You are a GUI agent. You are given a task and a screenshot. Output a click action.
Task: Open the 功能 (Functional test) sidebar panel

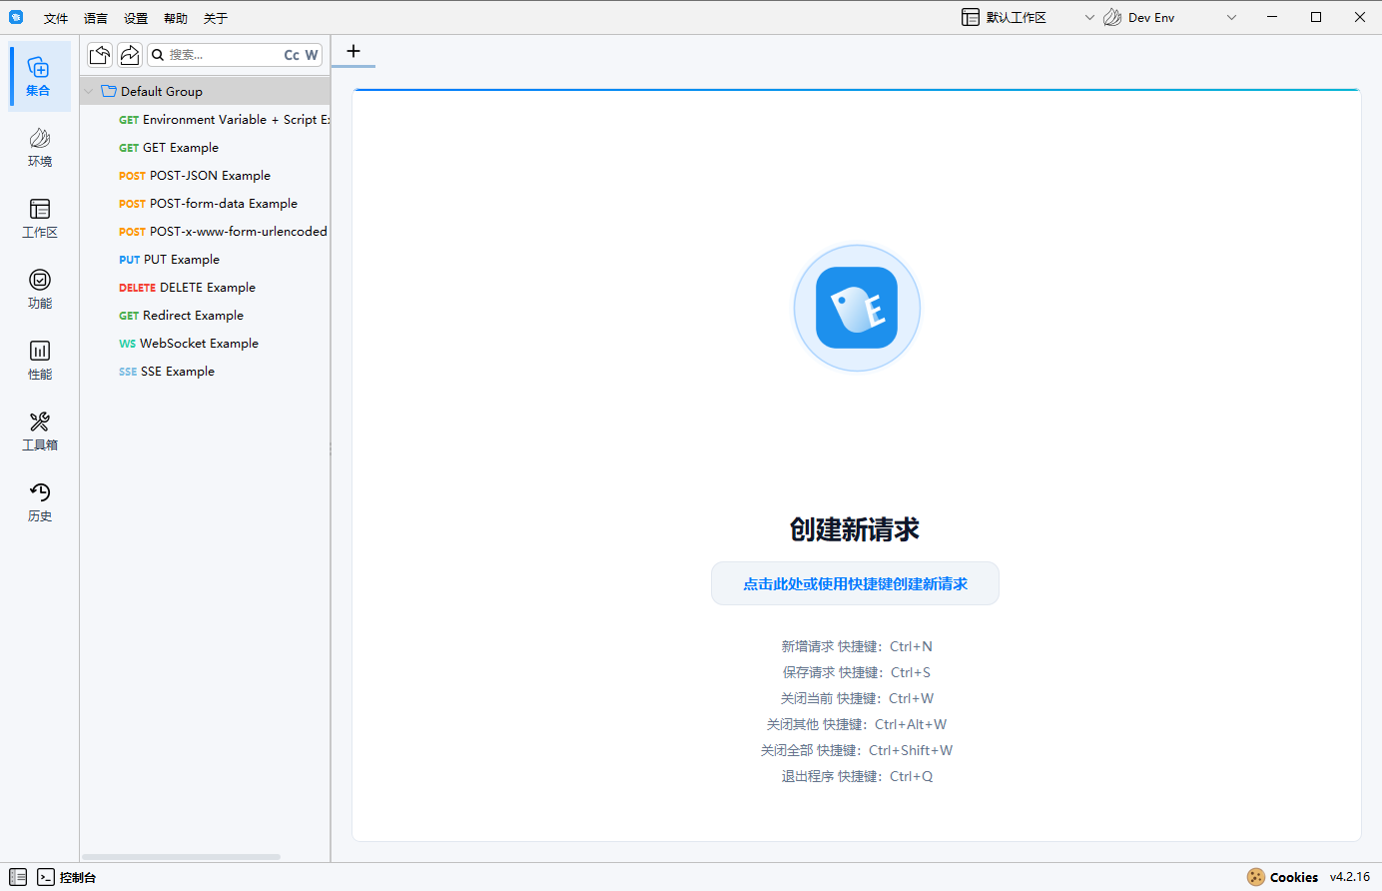(x=40, y=289)
